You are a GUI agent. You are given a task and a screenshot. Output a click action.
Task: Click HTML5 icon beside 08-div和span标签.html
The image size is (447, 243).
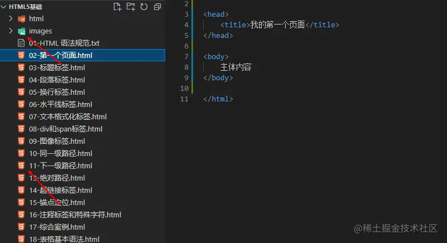click(21, 129)
